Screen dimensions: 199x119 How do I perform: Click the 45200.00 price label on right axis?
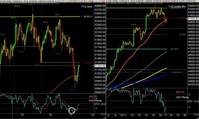pyautogui.click(x=193, y=68)
